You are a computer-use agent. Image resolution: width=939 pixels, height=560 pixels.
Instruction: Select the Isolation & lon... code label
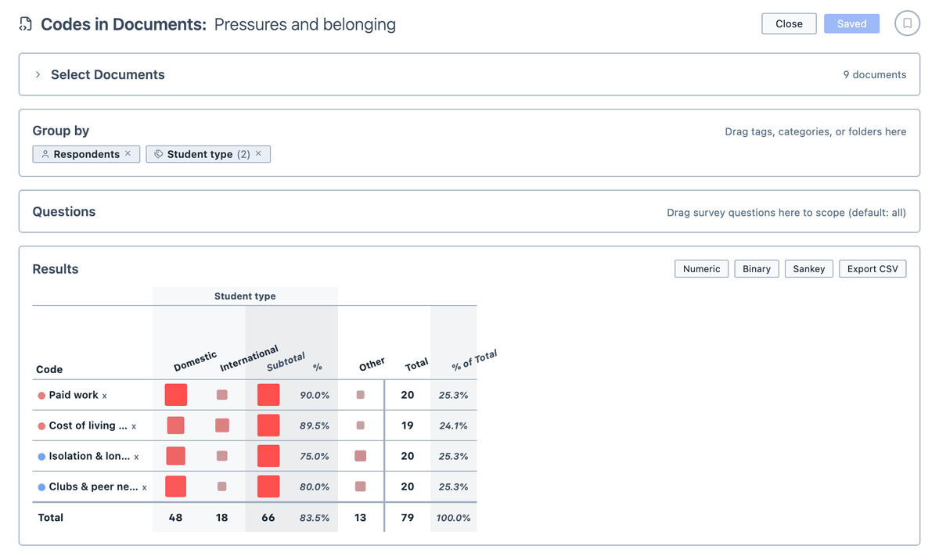click(x=88, y=456)
